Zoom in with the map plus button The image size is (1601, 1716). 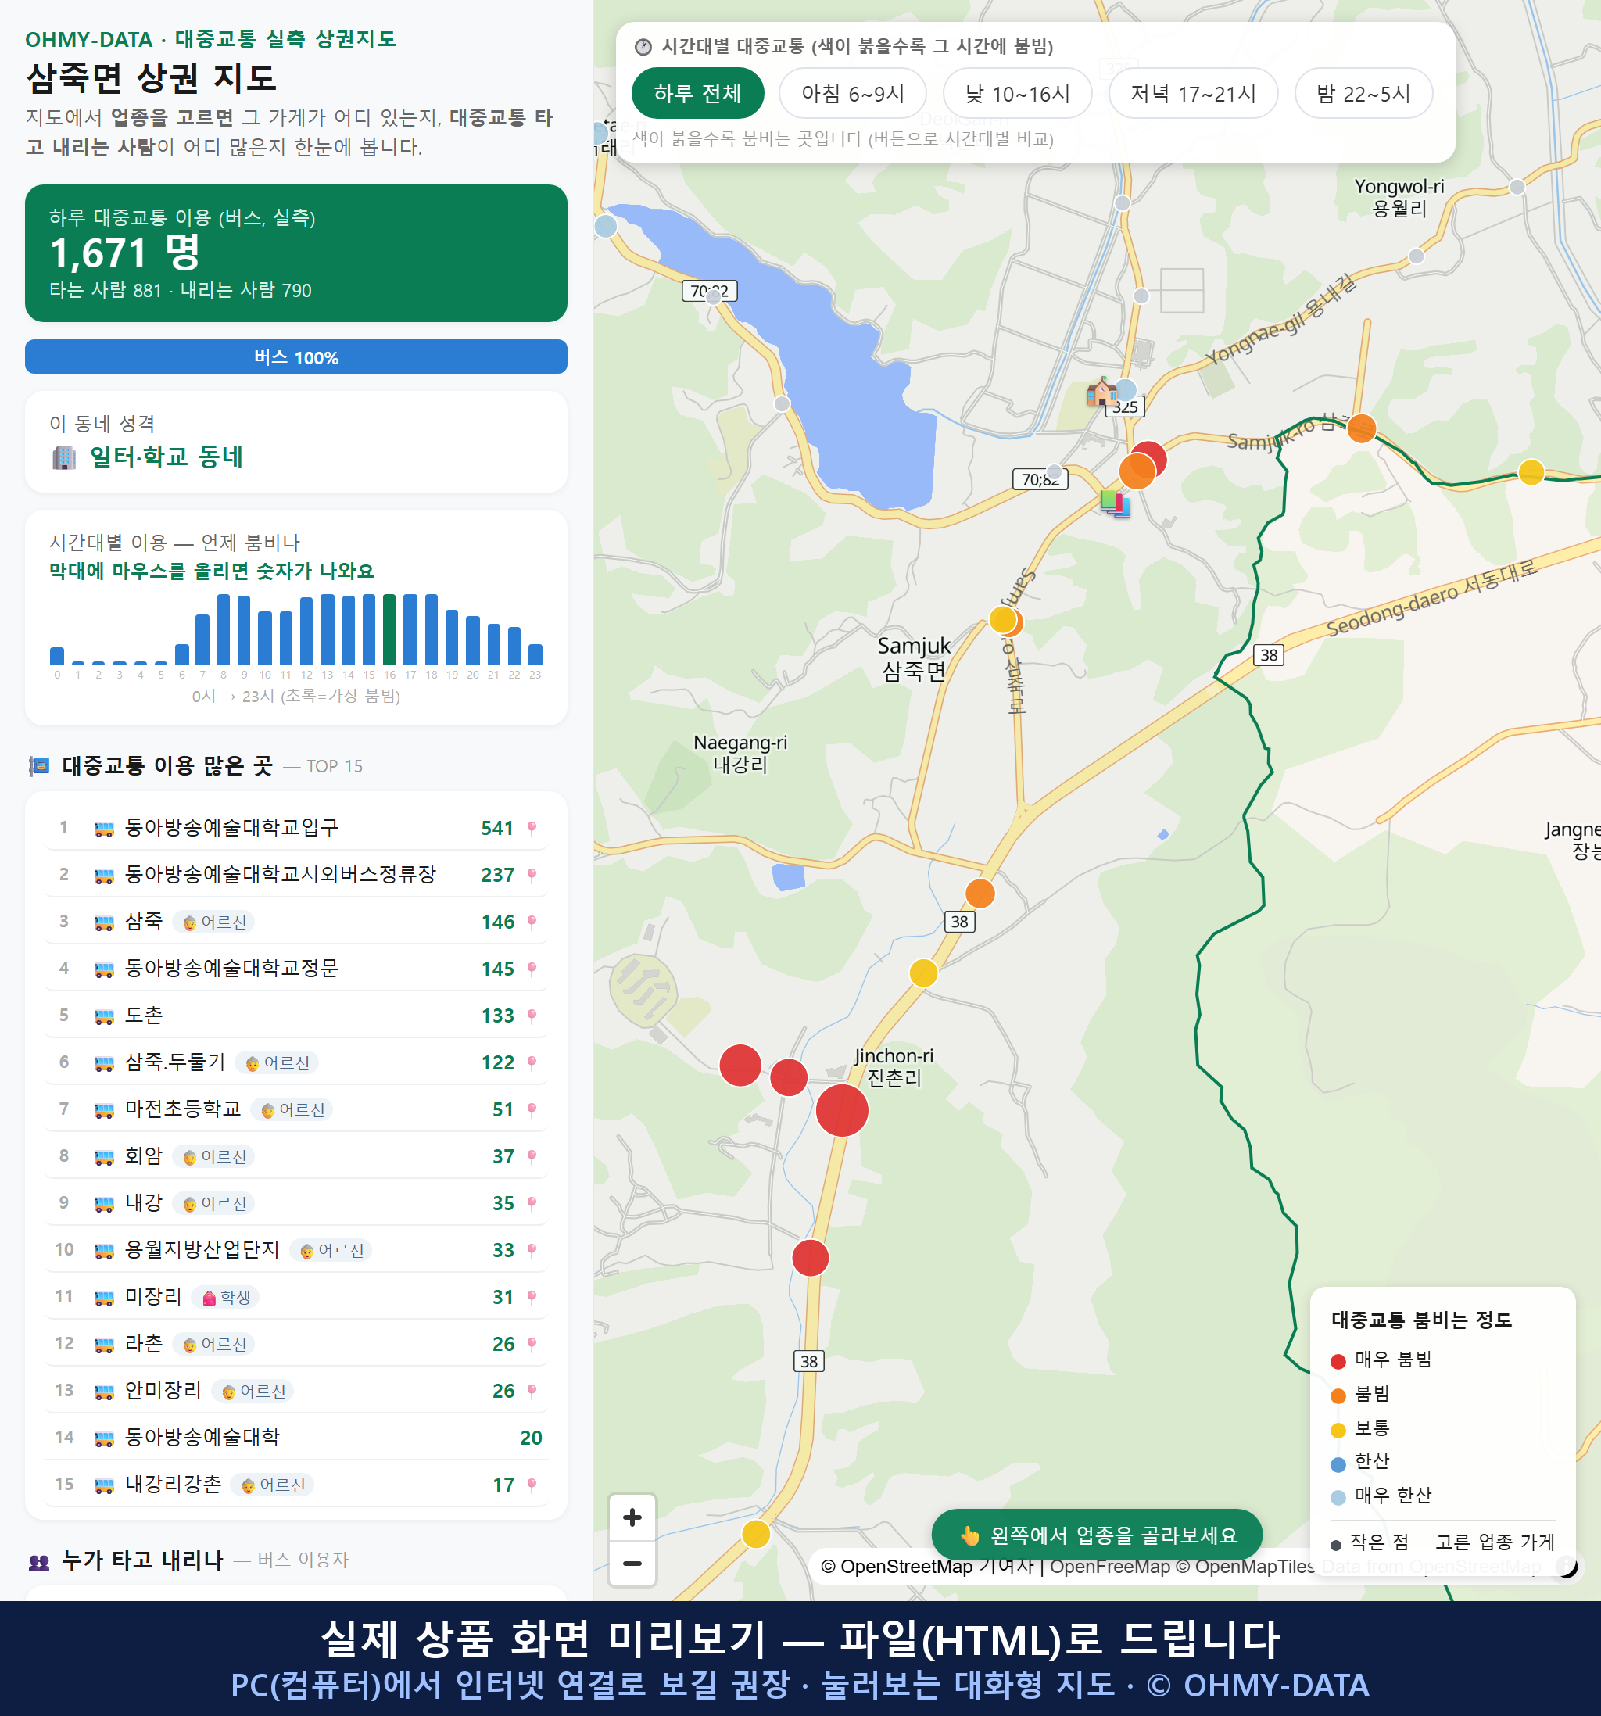[632, 1517]
